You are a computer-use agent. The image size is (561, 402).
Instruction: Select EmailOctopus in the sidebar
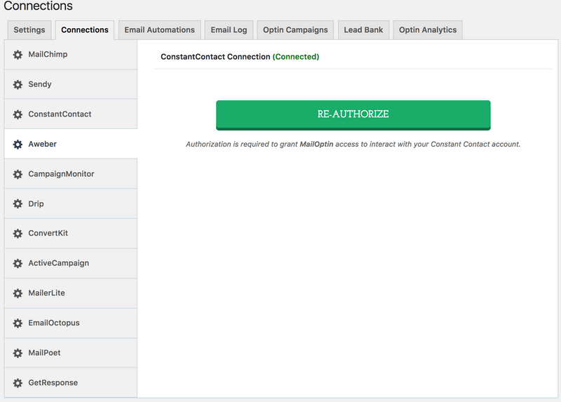point(71,323)
